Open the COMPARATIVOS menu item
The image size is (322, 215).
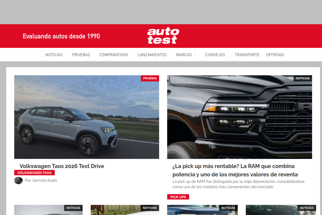coord(114,55)
